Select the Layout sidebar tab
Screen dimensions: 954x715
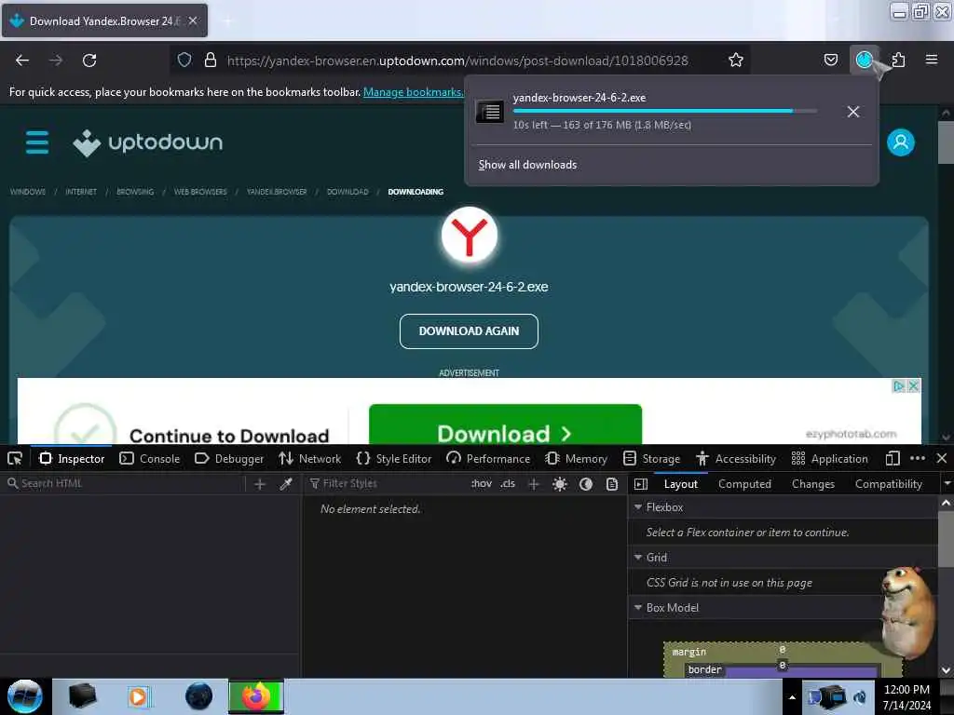(681, 484)
